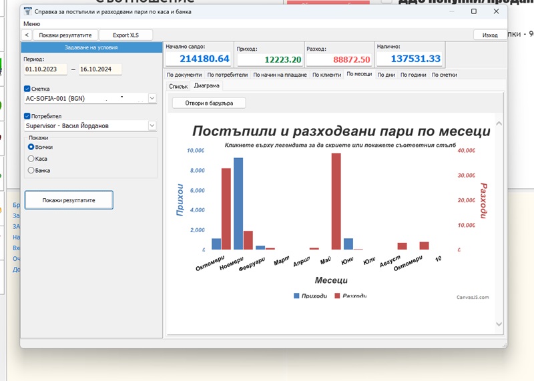Open the Меню menu

31,24
